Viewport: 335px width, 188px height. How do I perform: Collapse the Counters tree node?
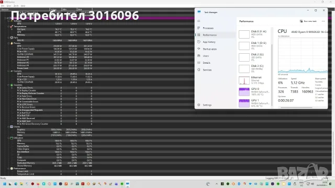click(x=8, y=85)
